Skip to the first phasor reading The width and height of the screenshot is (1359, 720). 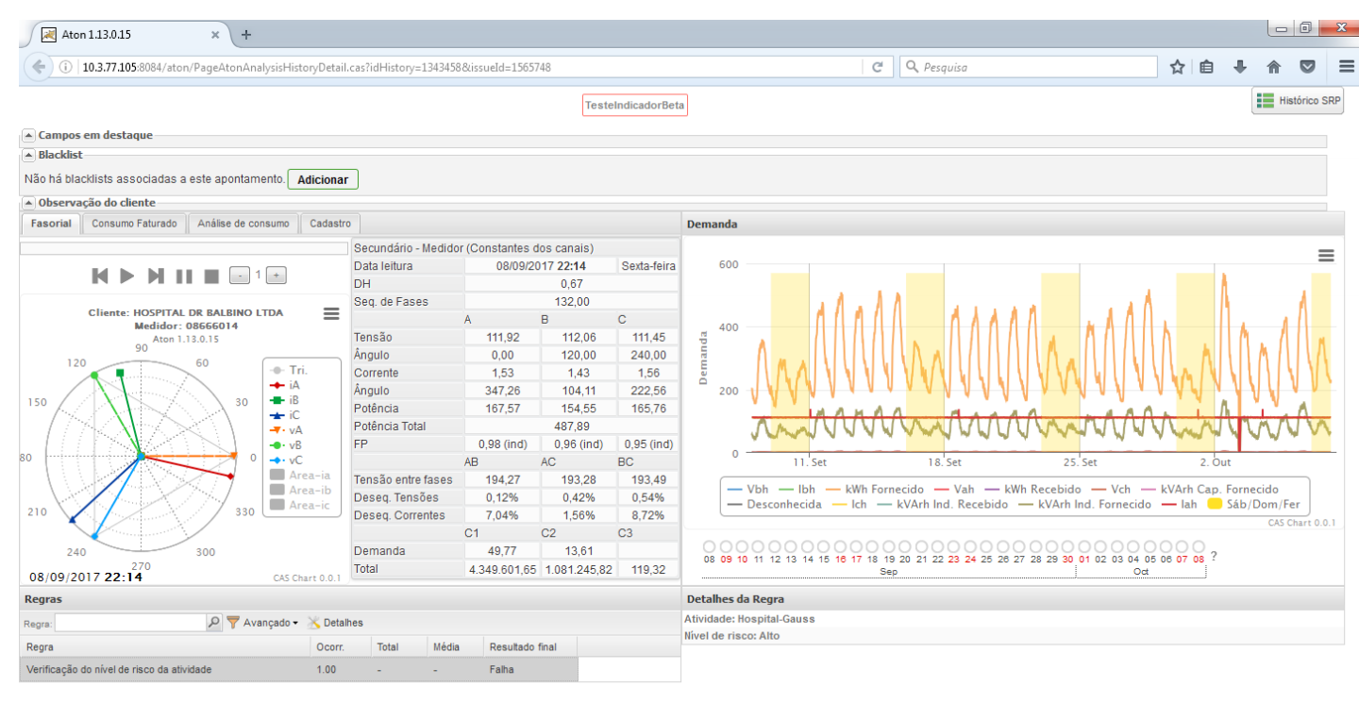click(x=100, y=276)
